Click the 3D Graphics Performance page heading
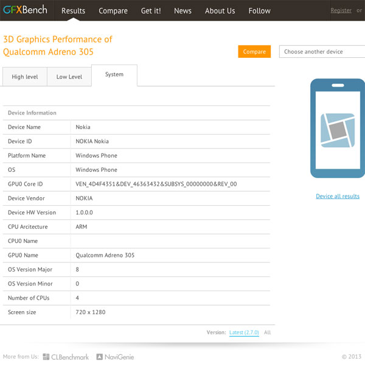 click(58, 46)
